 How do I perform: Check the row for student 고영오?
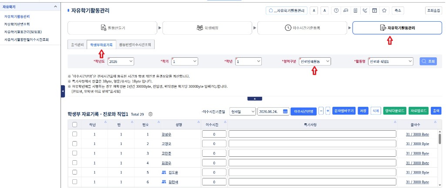[74, 143]
